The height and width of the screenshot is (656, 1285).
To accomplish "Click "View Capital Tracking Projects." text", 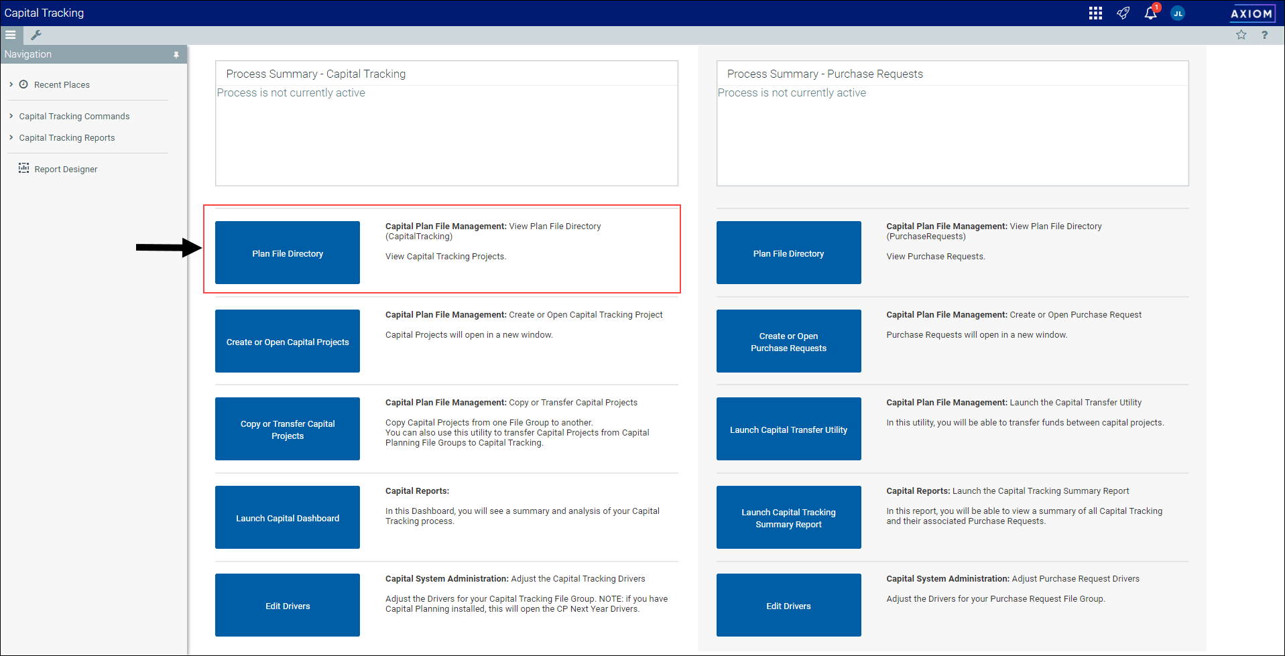I will (x=446, y=257).
